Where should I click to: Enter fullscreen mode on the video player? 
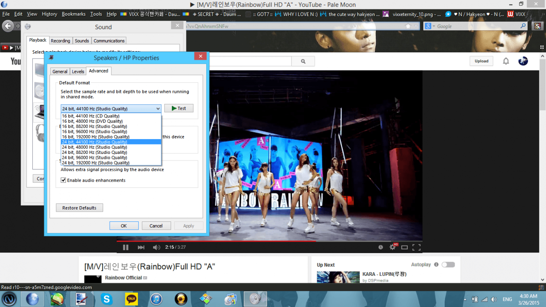click(417, 247)
